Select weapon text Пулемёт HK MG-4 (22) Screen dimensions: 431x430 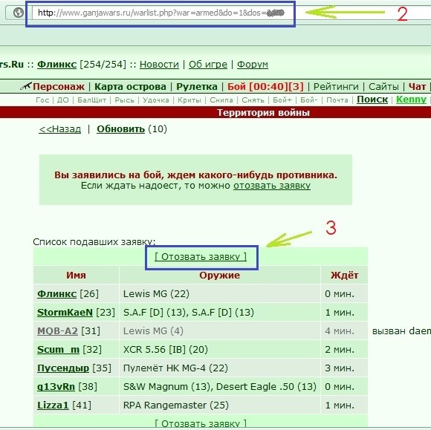(x=175, y=368)
